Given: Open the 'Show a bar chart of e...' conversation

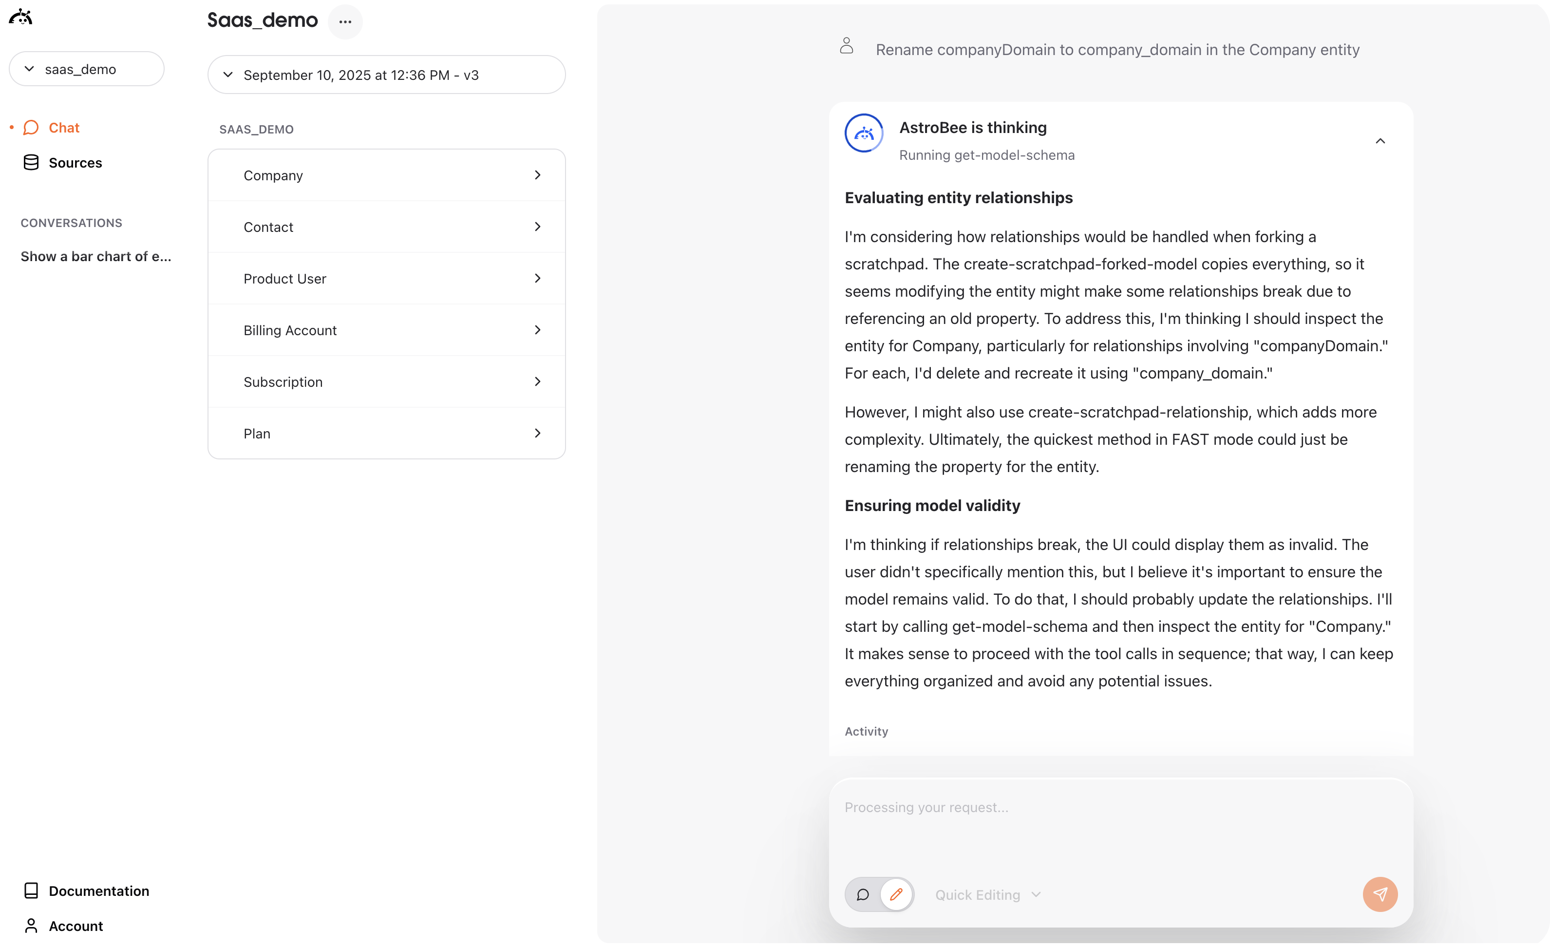Looking at the screenshot, I should point(95,257).
